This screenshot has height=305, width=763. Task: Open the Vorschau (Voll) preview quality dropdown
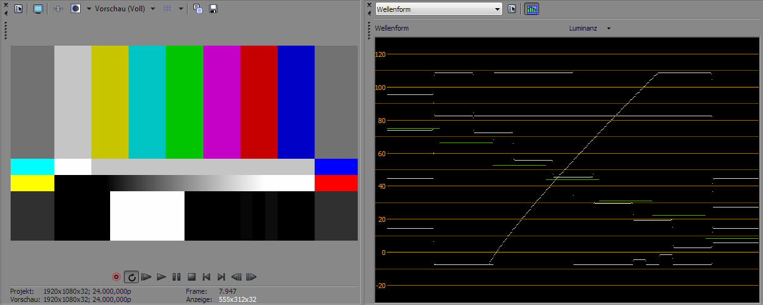click(x=125, y=9)
